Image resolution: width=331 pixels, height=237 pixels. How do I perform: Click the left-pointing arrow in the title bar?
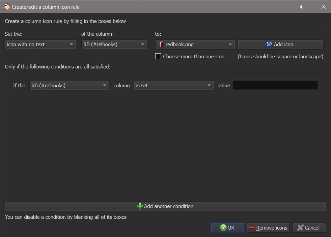coord(301,7)
